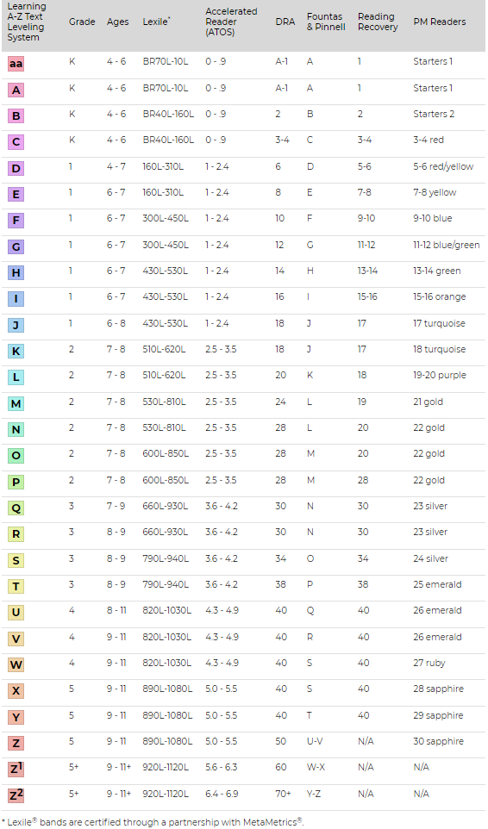This screenshot has width=488, height=829.
Task: Select the 920L-1120L Lexile cell for Z2
Action: pyautogui.click(x=166, y=794)
